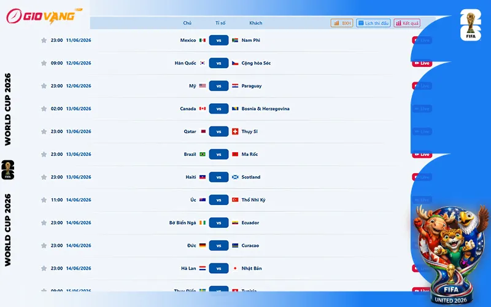
Task: Click the vs button for Mexico match
Action: click(218, 41)
